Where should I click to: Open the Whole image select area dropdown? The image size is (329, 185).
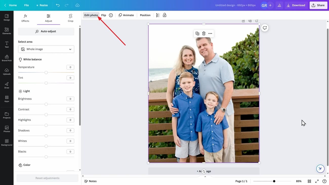click(46, 49)
